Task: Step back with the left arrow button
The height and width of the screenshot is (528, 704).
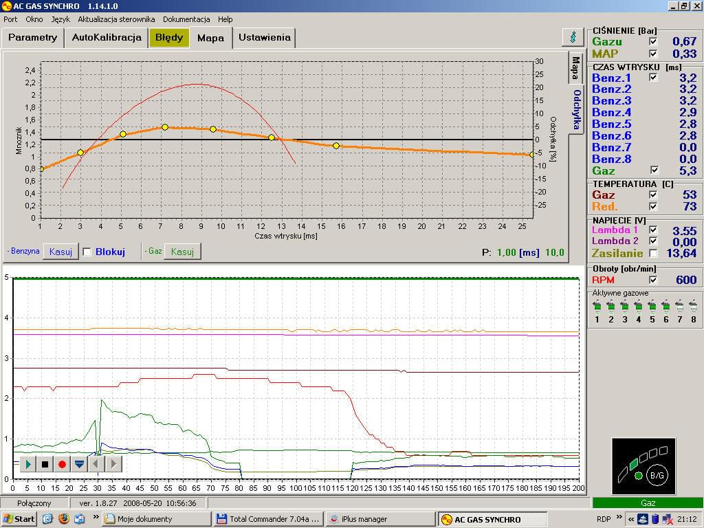Action: [96, 464]
